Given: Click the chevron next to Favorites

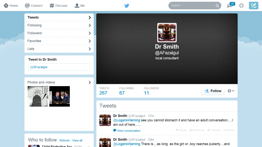Looking at the screenshot, I should pyautogui.click(x=90, y=41).
